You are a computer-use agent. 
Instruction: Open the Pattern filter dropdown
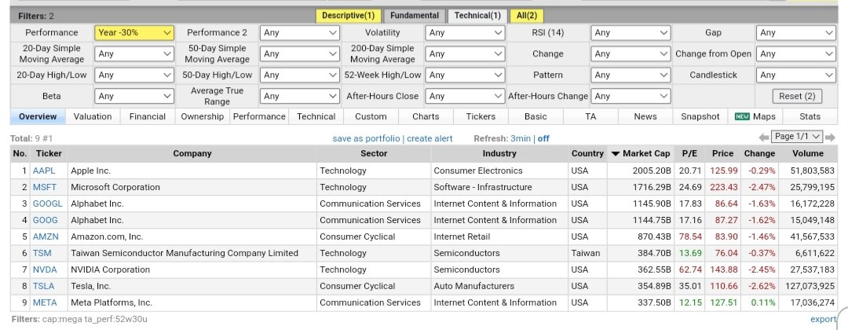pyautogui.click(x=631, y=75)
